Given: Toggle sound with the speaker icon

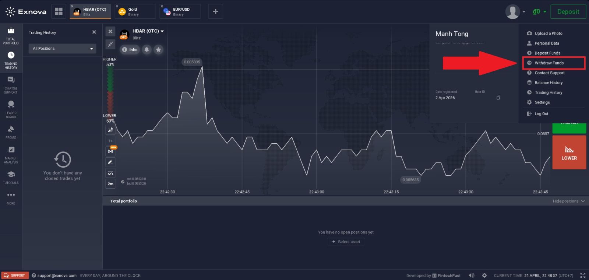Looking at the screenshot, I should coord(471,275).
